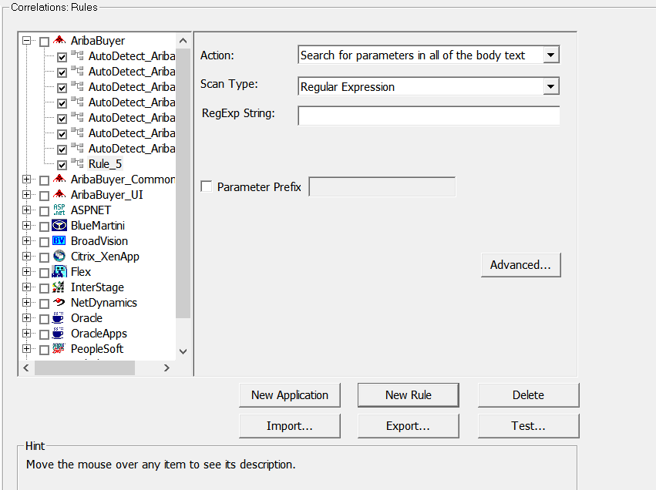Click the InterStage application icon

(x=59, y=287)
